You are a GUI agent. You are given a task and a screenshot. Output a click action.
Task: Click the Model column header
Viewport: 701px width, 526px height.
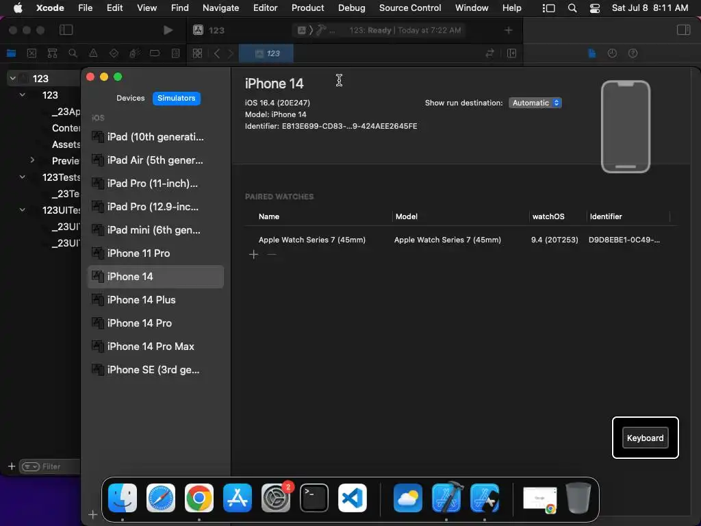[x=406, y=216]
